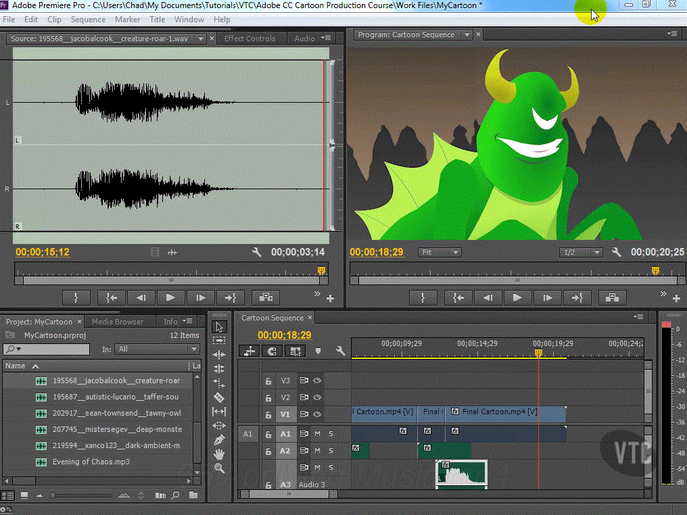Screen dimensions: 687x515
Task: Click Drag Audio Only icon in Source
Action: (172, 252)
